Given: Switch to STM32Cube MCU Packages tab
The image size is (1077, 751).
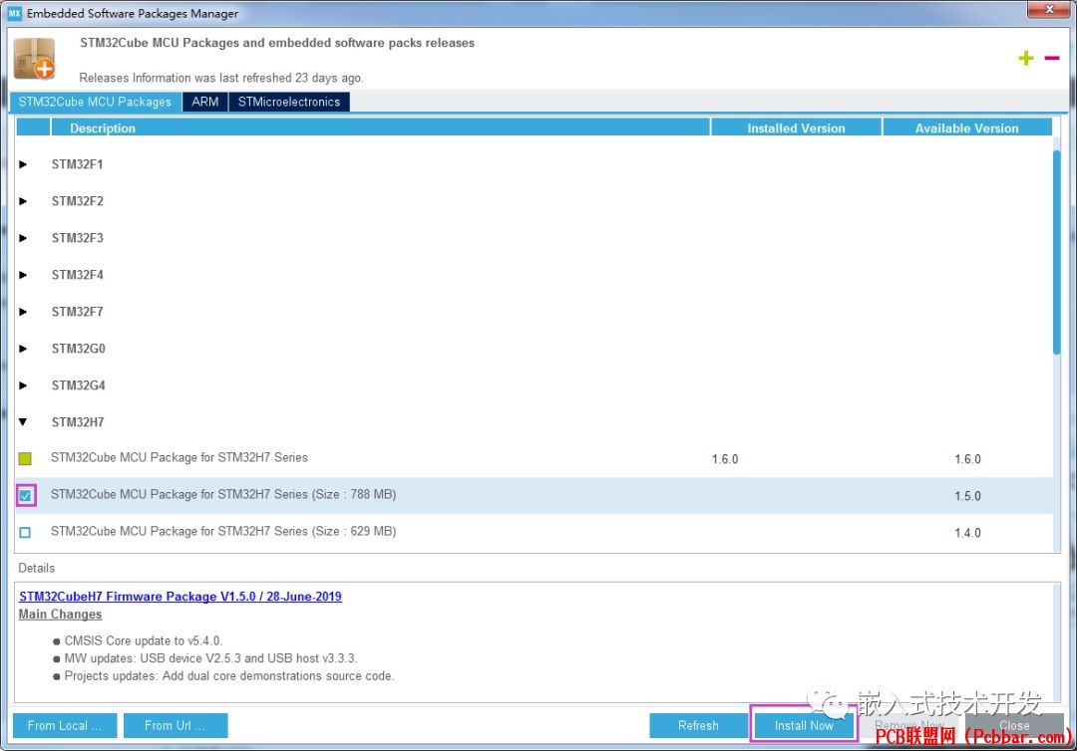Looking at the screenshot, I should click(96, 102).
